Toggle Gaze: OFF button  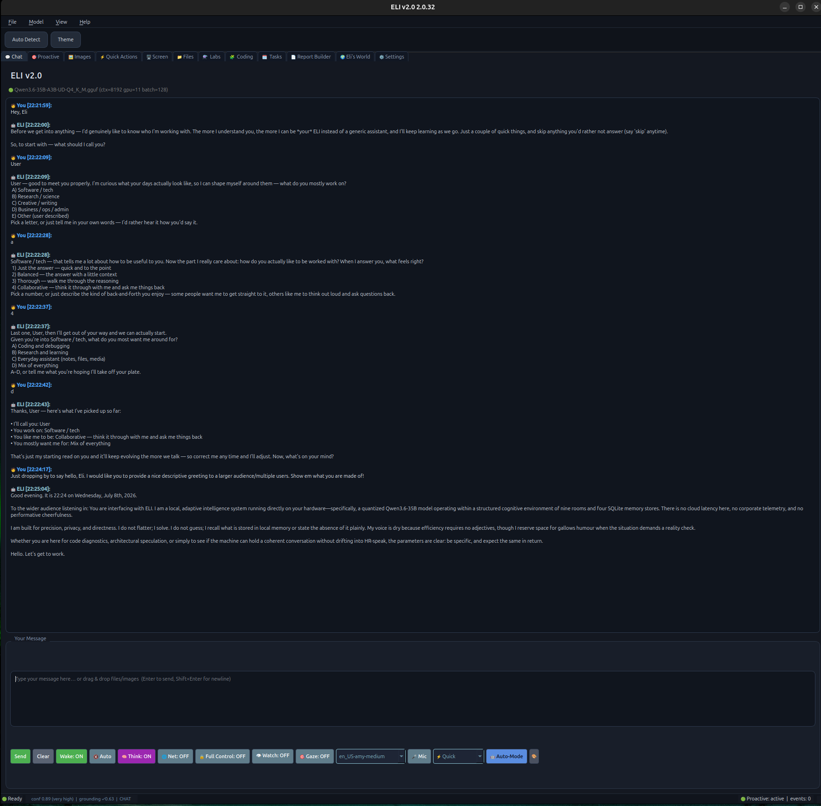pos(315,756)
